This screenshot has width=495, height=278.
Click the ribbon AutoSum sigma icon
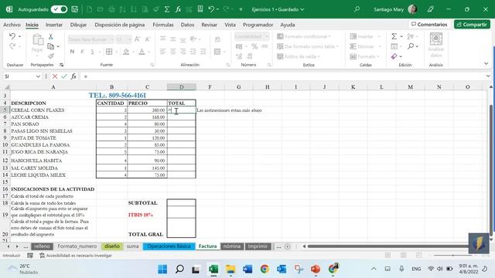coord(394,36)
